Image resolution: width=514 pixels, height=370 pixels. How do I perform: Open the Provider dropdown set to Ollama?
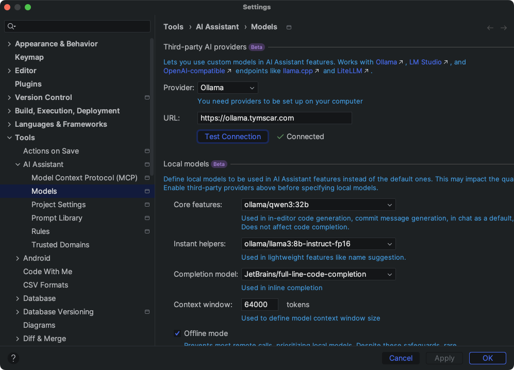click(227, 88)
